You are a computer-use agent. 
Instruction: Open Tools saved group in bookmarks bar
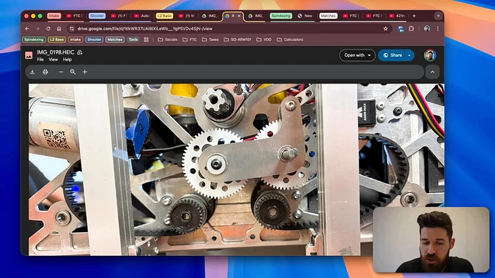point(133,40)
